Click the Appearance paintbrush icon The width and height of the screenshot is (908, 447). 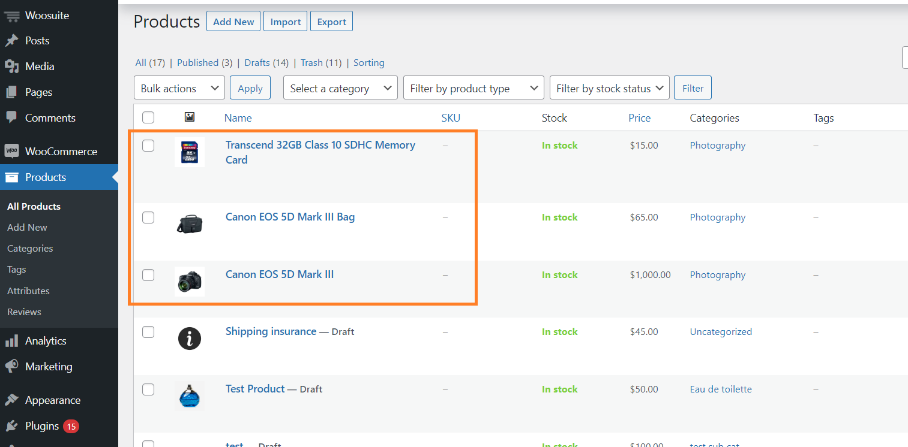click(x=11, y=400)
